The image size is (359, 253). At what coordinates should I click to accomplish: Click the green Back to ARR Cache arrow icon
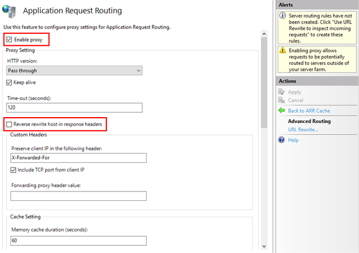[x=281, y=110]
